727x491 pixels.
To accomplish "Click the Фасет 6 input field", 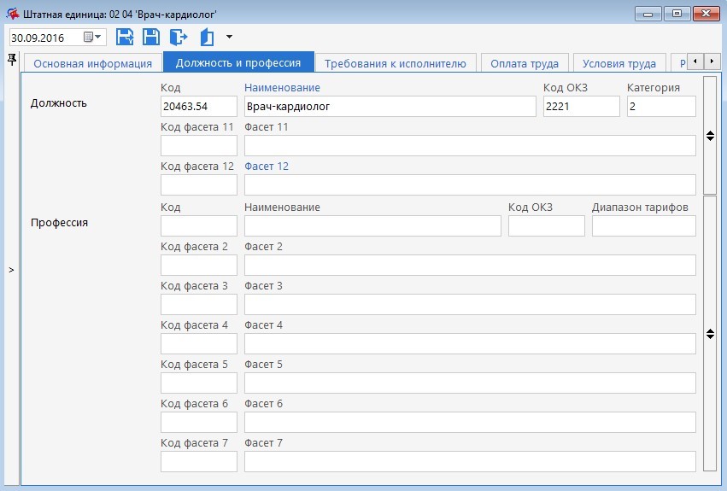I will (470, 423).
